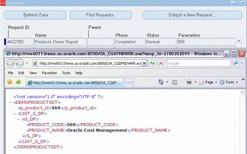This screenshot has width=247, height=154.
Task: Click the Parameters field showing 569
Action: click(206, 42)
